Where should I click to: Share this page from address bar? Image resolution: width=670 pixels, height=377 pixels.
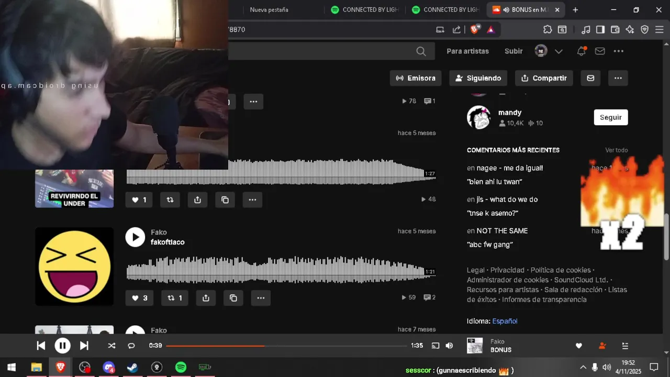point(456,29)
